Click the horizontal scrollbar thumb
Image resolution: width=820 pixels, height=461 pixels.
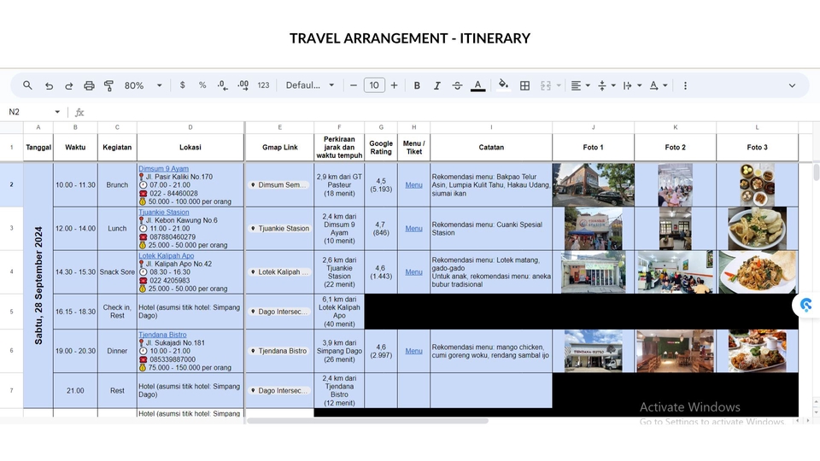click(x=367, y=421)
